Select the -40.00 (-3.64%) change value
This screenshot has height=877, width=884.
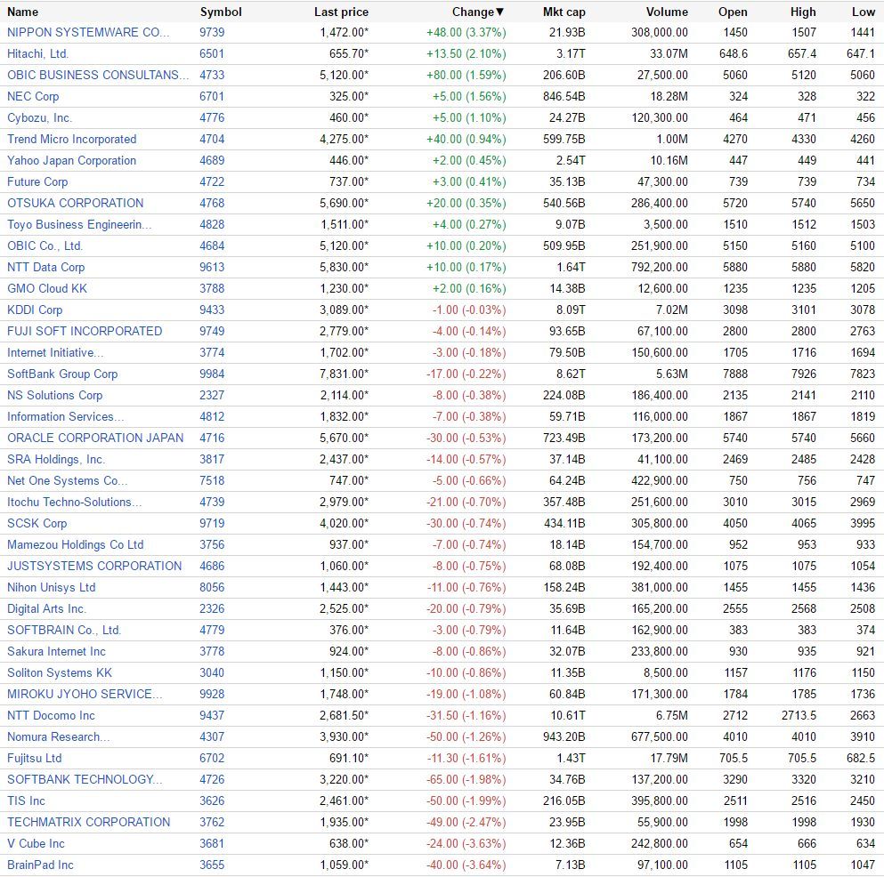point(466,865)
